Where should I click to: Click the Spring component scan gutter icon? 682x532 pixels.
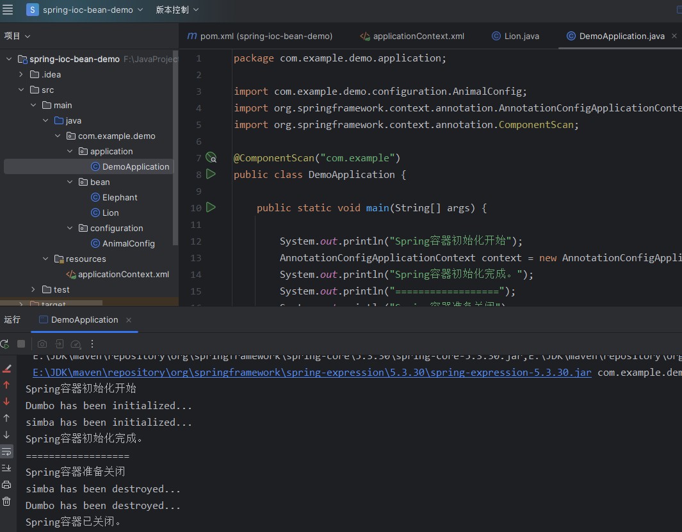tap(211, 157)
